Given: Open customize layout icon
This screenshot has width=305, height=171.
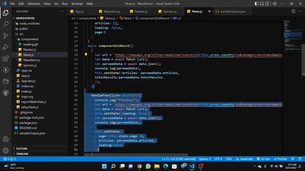Looking at the screenshot, I should pos(274,3).
